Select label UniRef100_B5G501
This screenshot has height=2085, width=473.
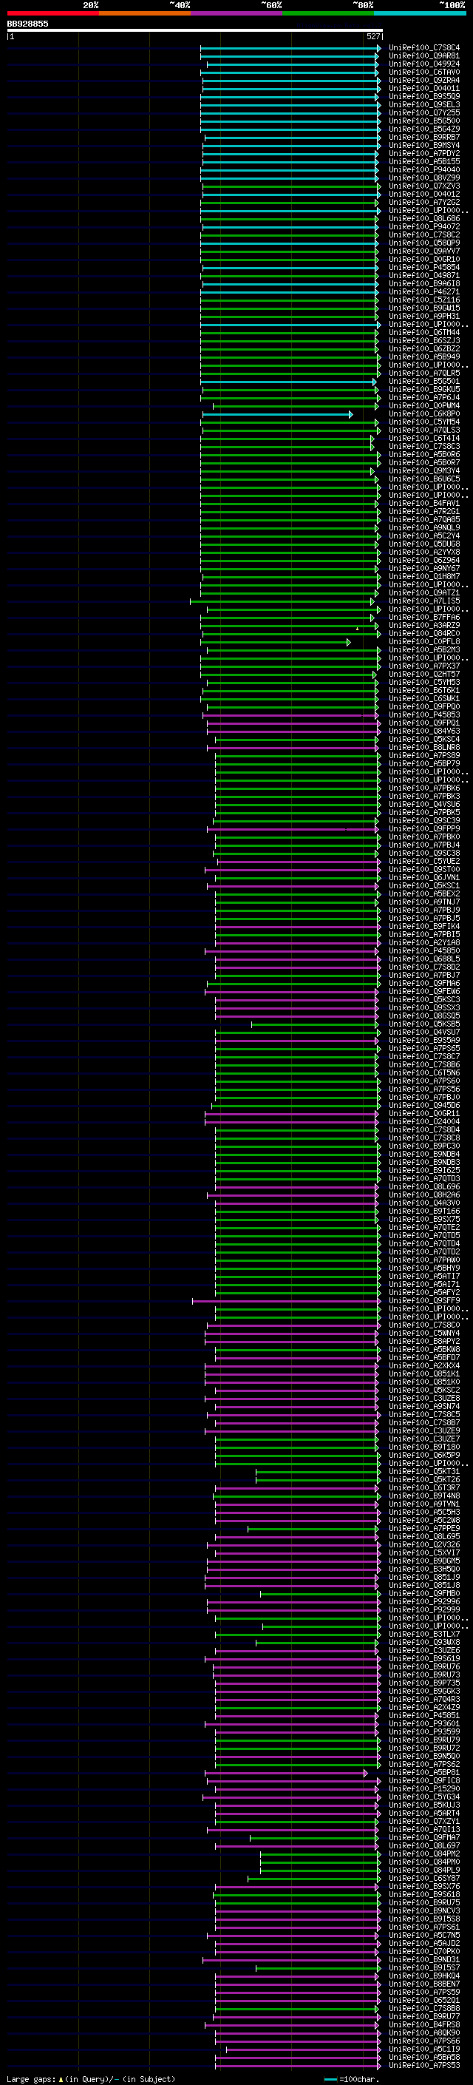click(x=423, y=381)
